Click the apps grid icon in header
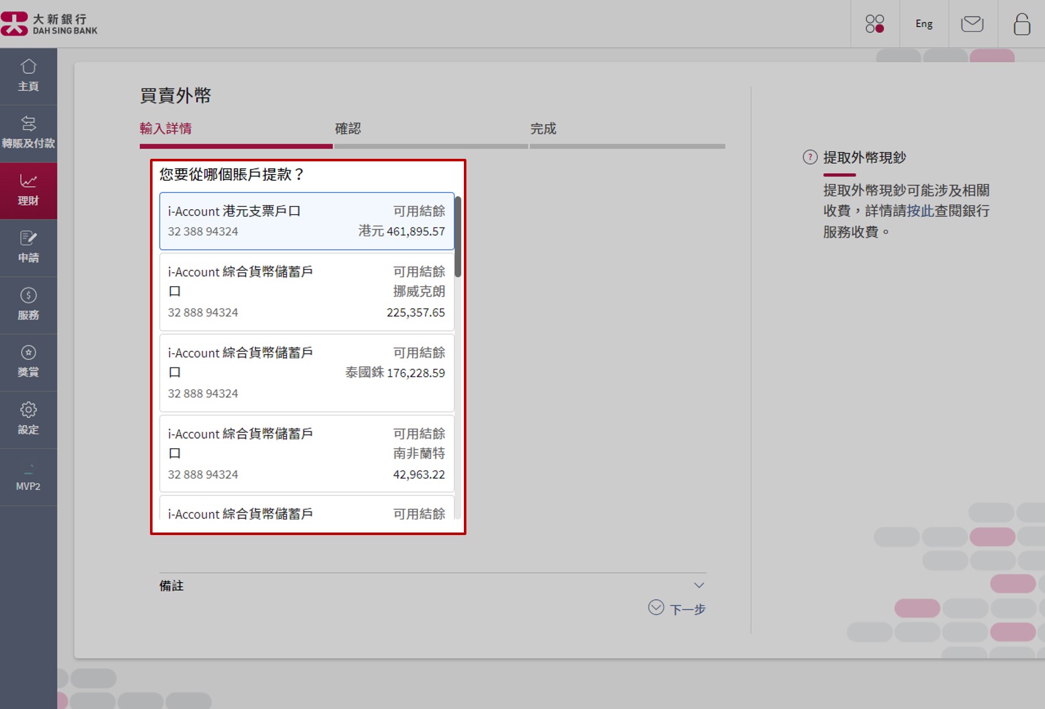 pos(875,23)
